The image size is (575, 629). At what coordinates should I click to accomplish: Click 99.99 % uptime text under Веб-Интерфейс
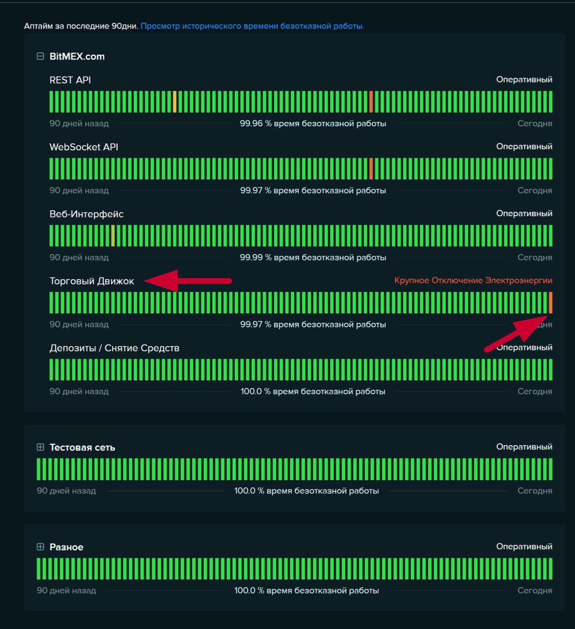[x=313, y=257]
